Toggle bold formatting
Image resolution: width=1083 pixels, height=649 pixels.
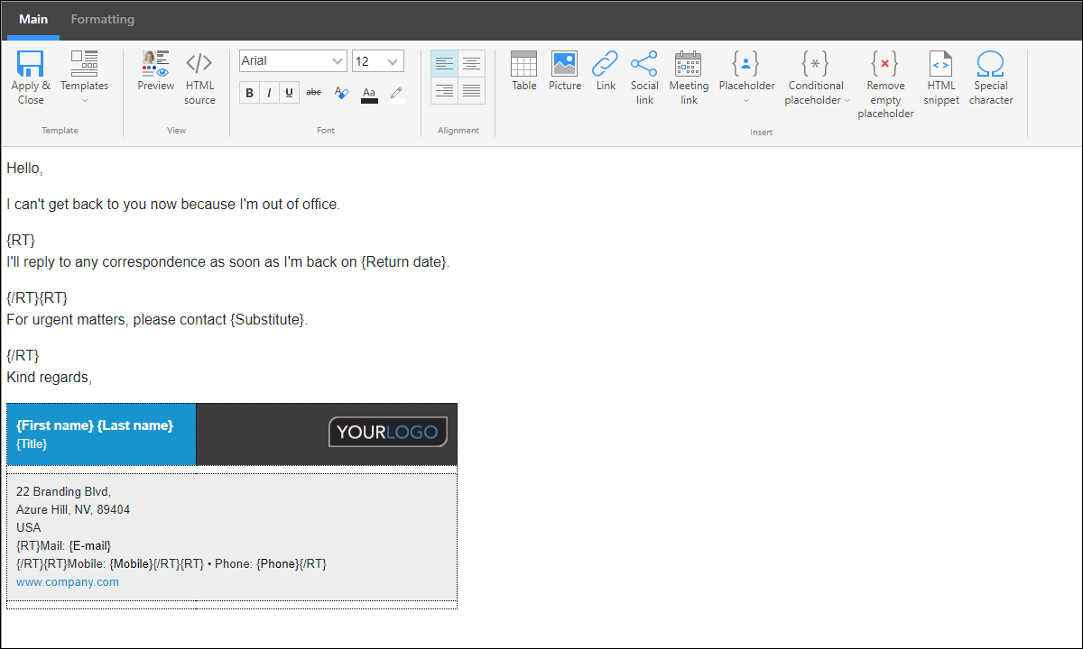coord(249,92)
